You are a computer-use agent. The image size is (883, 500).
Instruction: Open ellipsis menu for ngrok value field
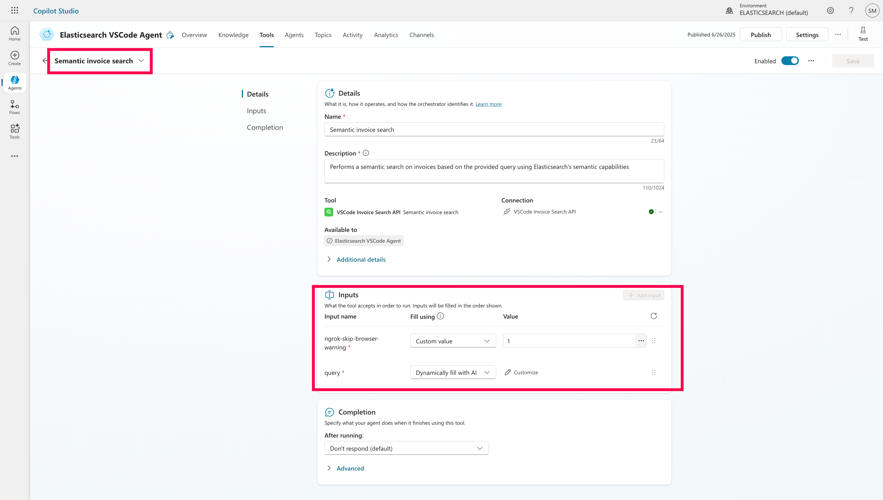(641, 341)
